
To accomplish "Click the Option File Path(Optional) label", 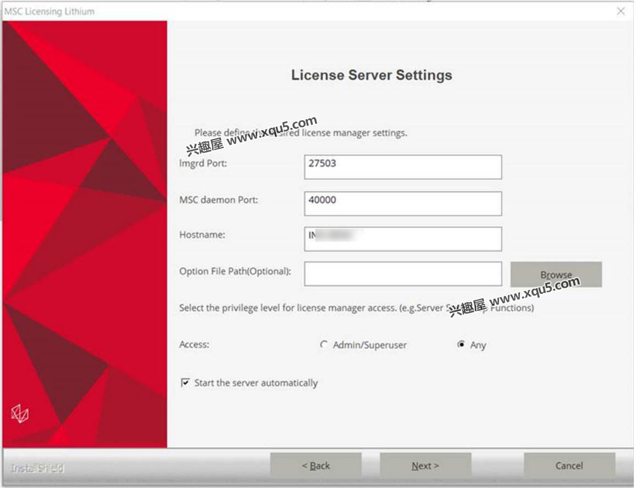I will click(235, 271).
